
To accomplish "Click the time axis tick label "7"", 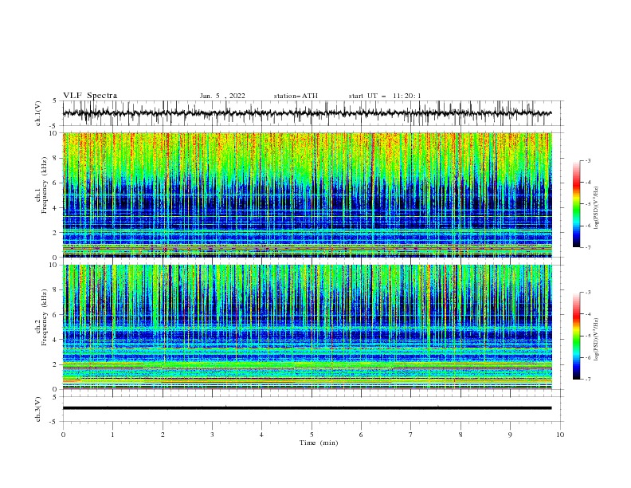I will [x=411, y=435].
